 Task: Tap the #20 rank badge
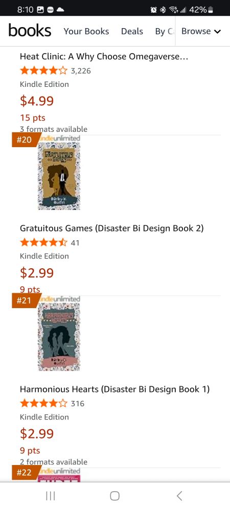tap(26, 140)
